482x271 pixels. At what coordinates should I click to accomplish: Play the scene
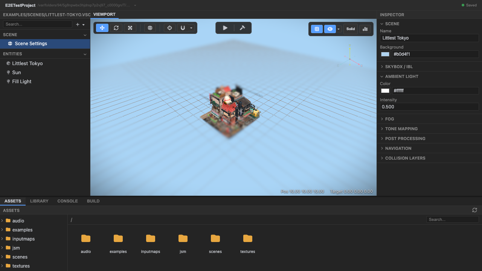click(225, 28)
